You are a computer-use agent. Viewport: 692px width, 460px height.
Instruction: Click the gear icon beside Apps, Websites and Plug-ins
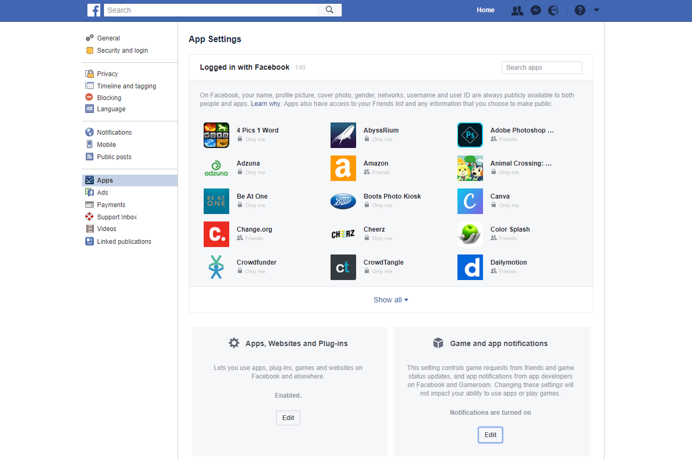click(234, 343)
